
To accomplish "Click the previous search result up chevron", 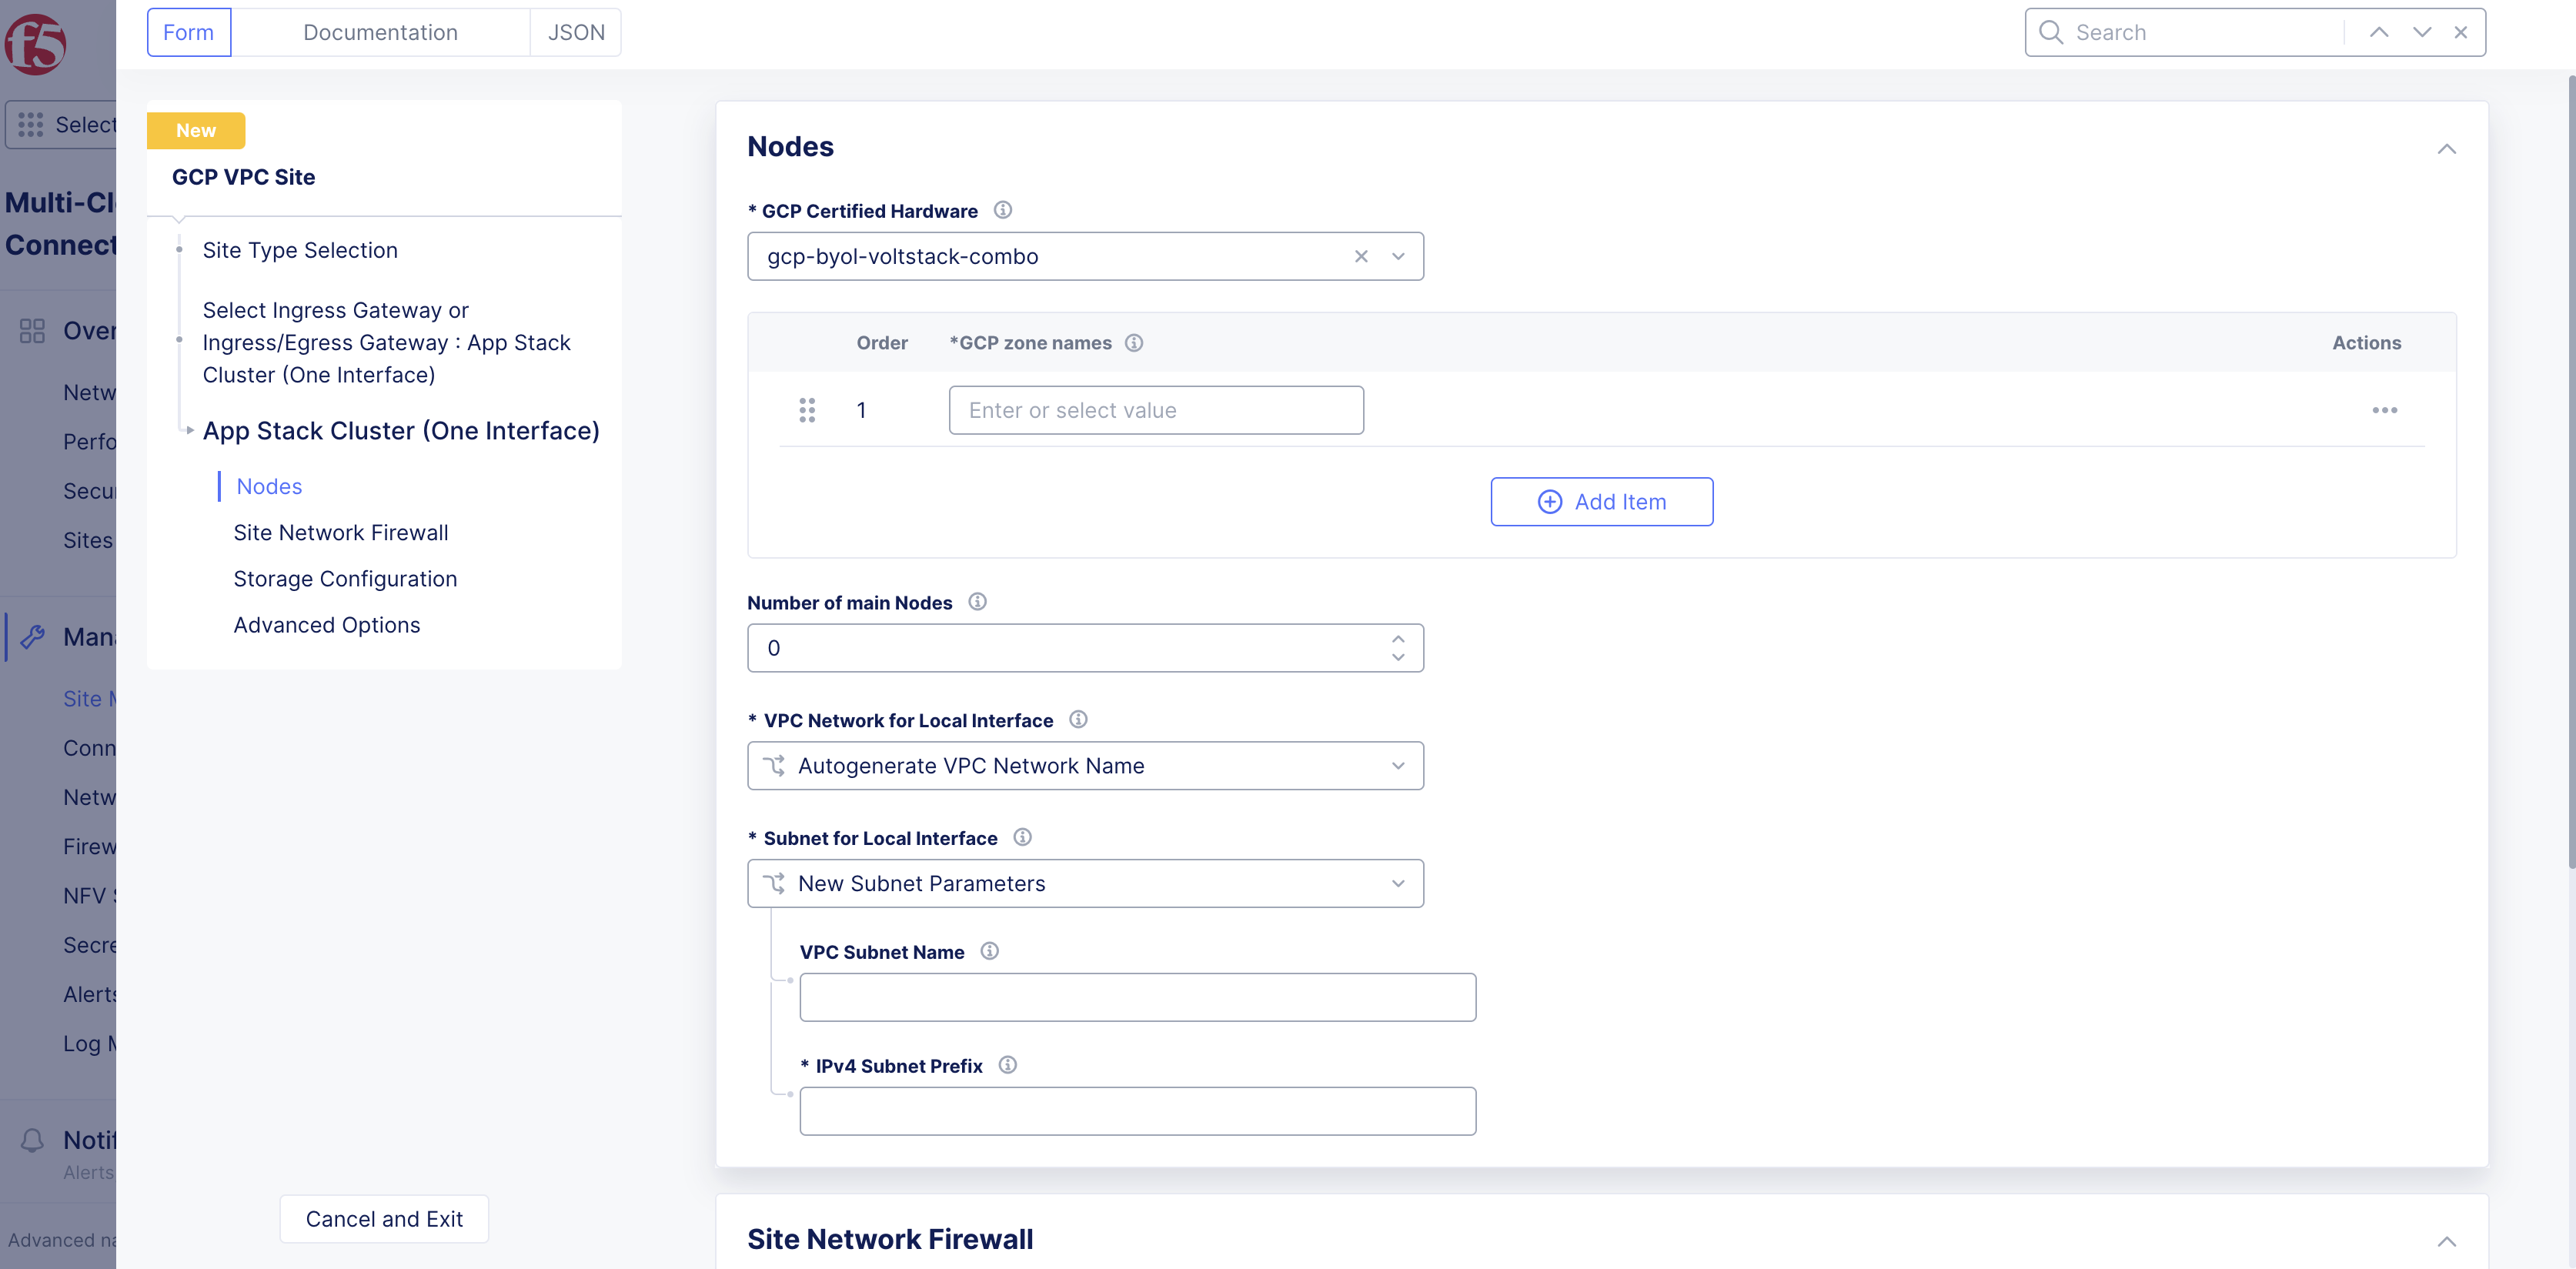I will [2378, 32].
